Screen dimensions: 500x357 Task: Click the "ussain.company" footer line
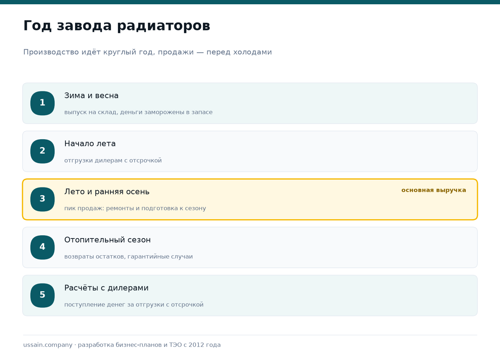(122, 345)
